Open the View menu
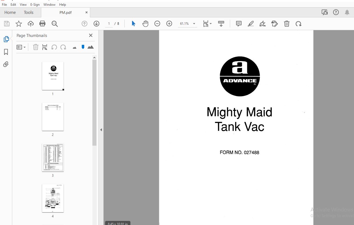The height and width of the screenshot is (225, 354). coord(23,4)
